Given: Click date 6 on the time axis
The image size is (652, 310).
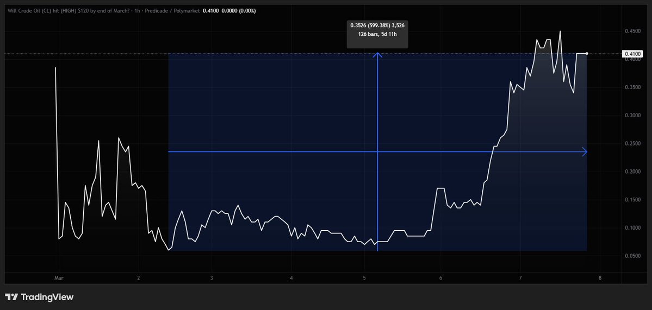Looking at the screenshot, I should pyautogui.click(x=440, y=278).
